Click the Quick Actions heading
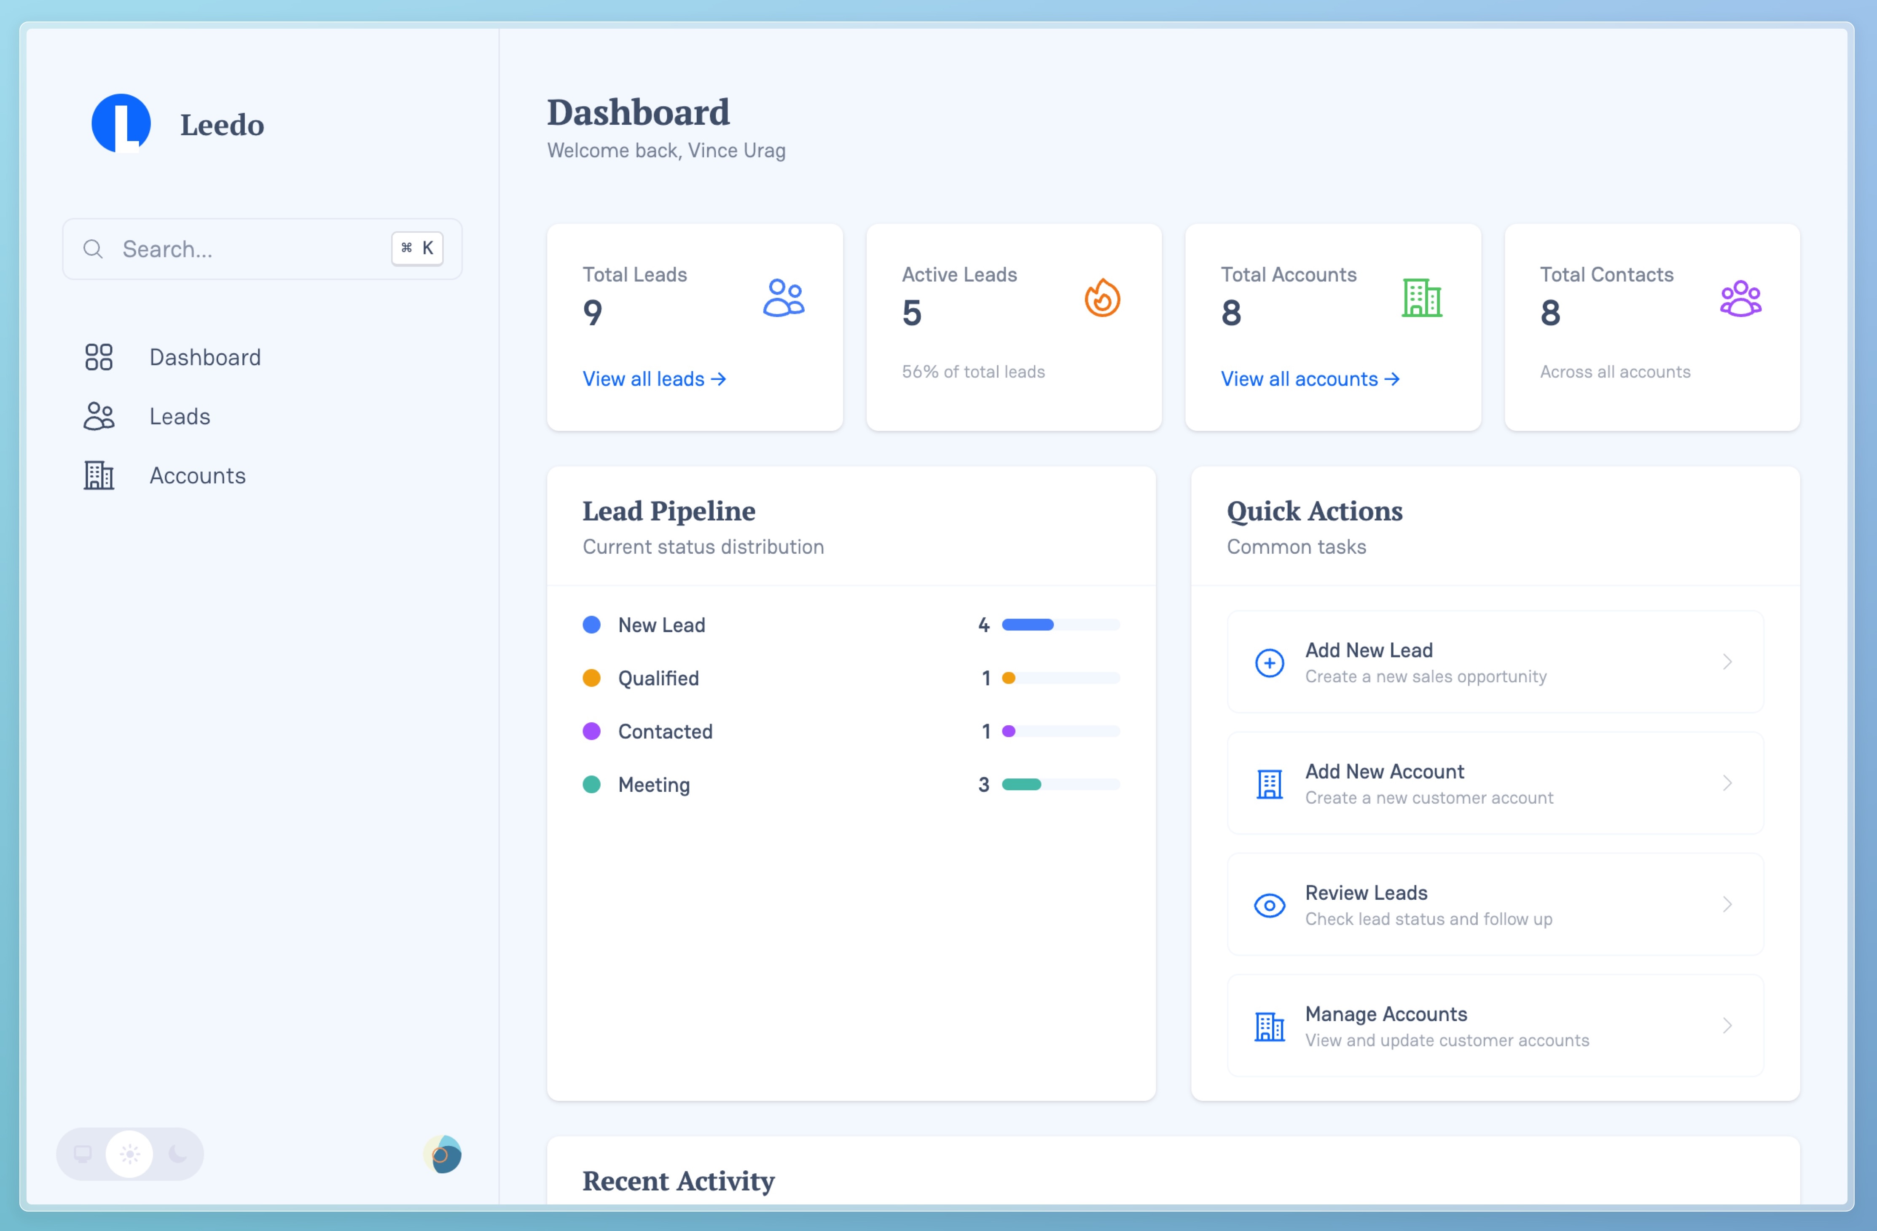1877x1231 pixels. pos(1315,511)
